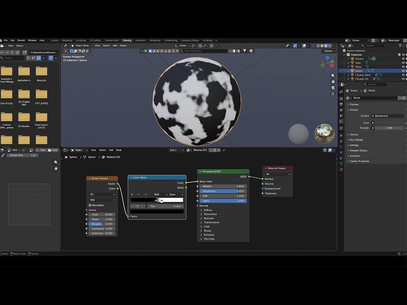Go back with file browser left arrow
The image size is (407, 305).
tap(2, 52)
